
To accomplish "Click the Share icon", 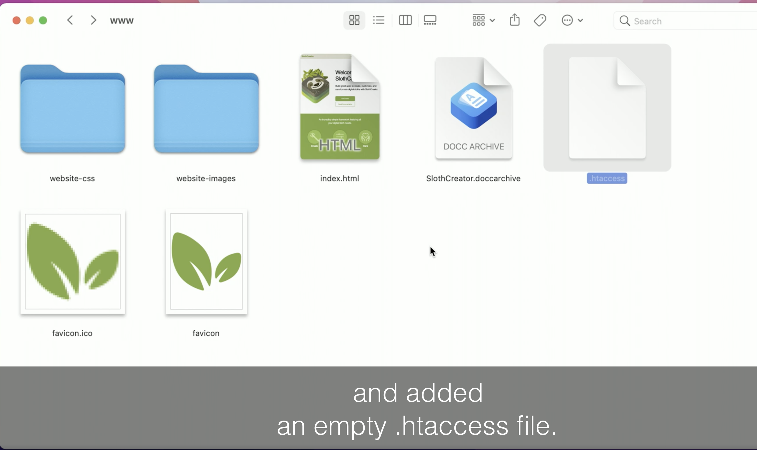I will click(x=514, y=20).
